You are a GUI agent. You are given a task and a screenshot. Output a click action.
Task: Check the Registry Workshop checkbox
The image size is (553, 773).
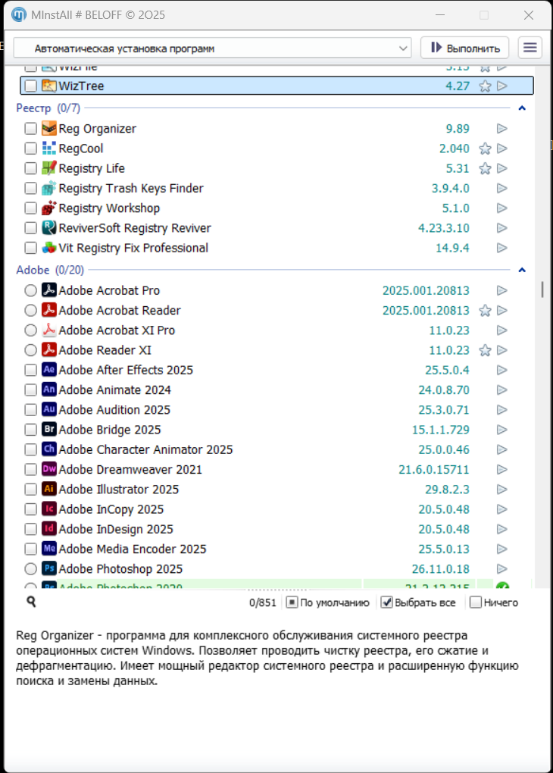point(30,208)
